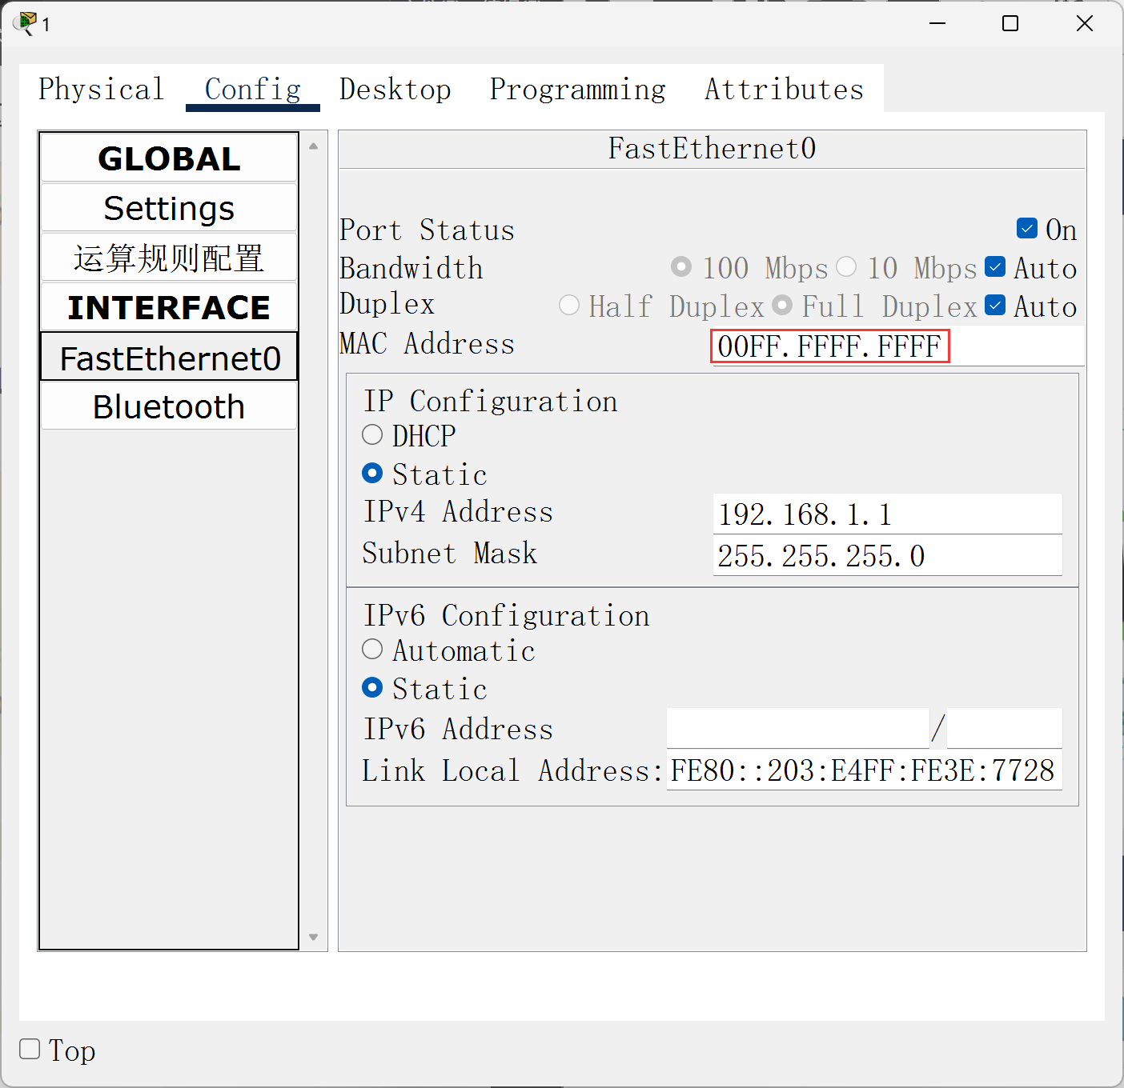Enable the Top checkbox
The height and width of the screenshot is (1088, 1124).
pos(30,1049)
